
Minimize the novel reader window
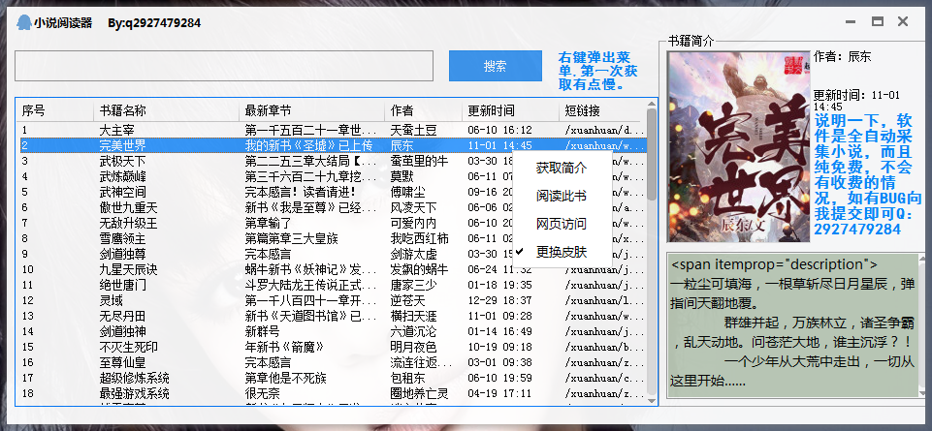tap(851, 22)
